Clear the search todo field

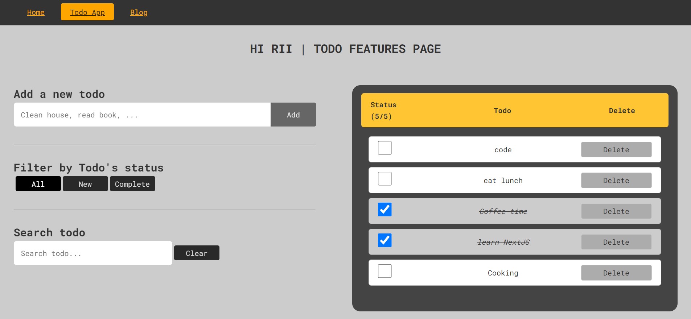[197, 253]
